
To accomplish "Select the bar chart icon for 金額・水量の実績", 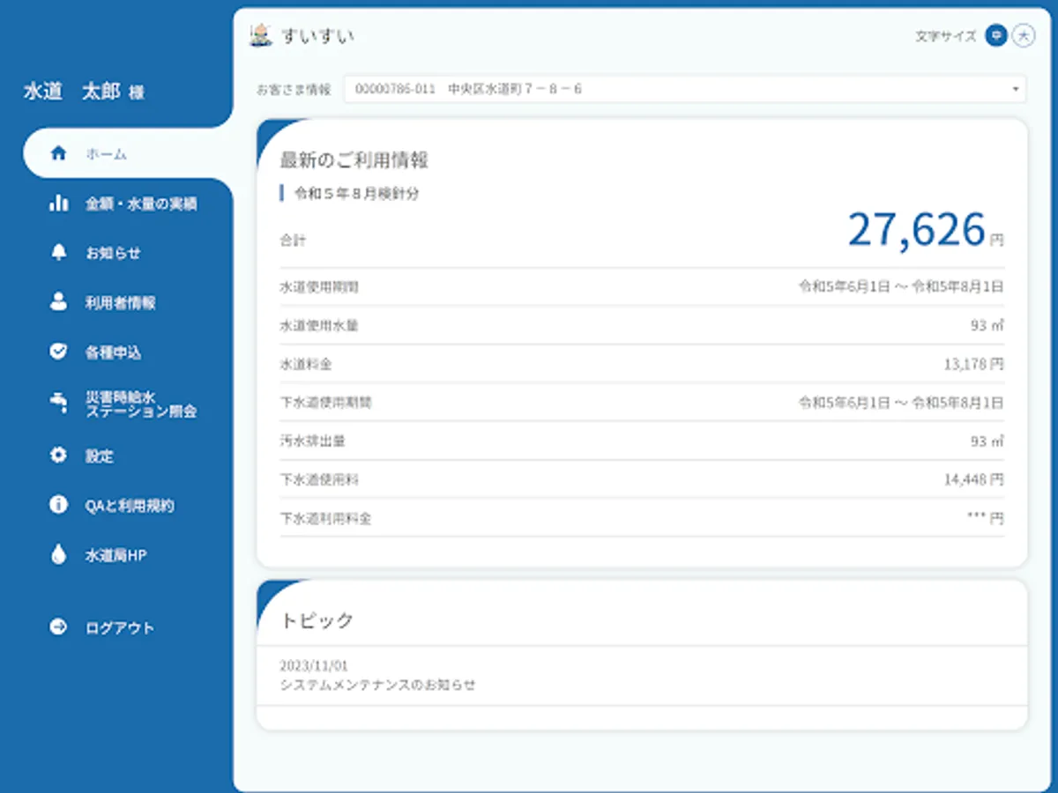I will pos(58,203).
